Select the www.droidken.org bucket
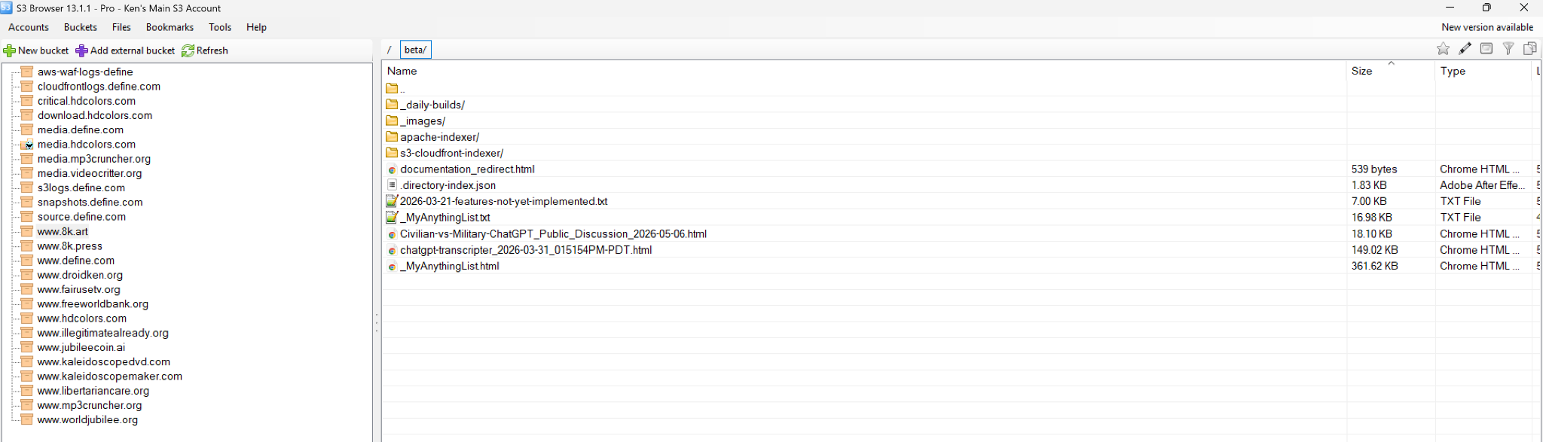 (80, 275)
